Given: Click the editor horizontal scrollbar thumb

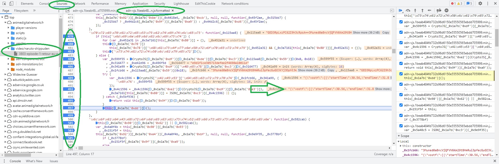Looking at the screenshot, I should (x=81, y=148).
